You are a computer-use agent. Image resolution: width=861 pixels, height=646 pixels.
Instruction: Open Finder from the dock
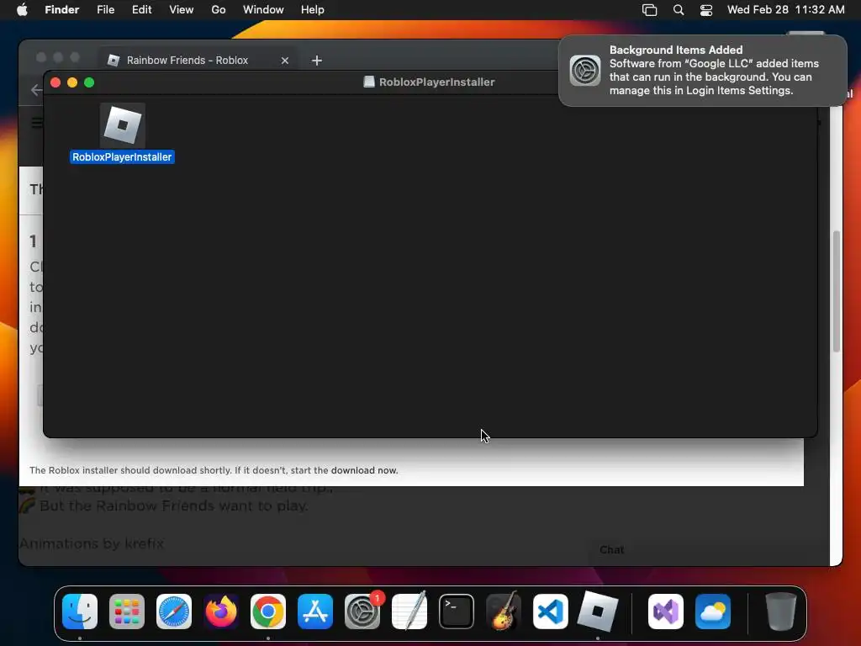80,611
